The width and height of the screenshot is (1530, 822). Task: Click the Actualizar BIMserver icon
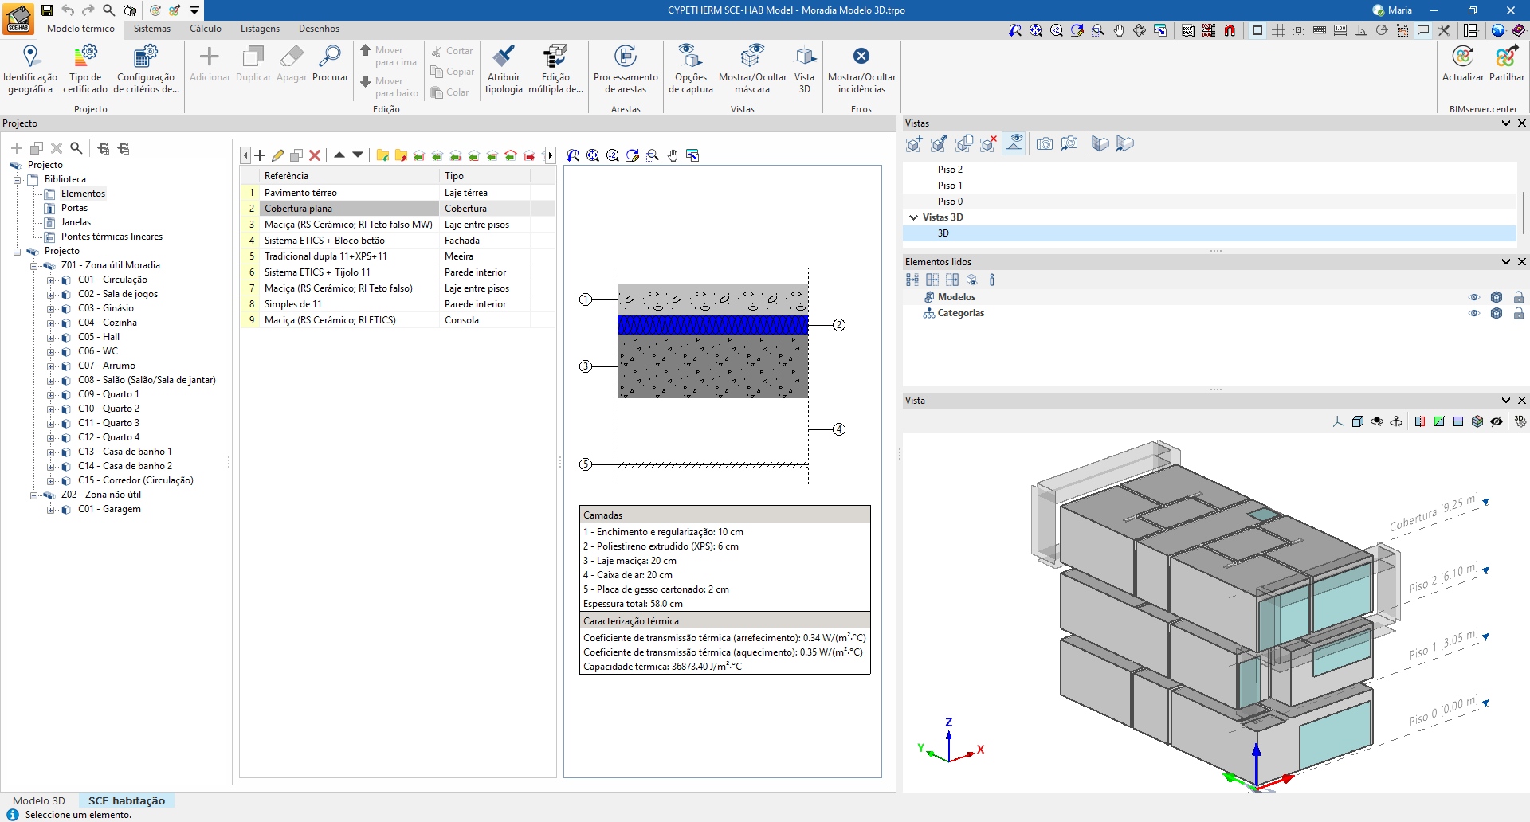point(1462,57)
